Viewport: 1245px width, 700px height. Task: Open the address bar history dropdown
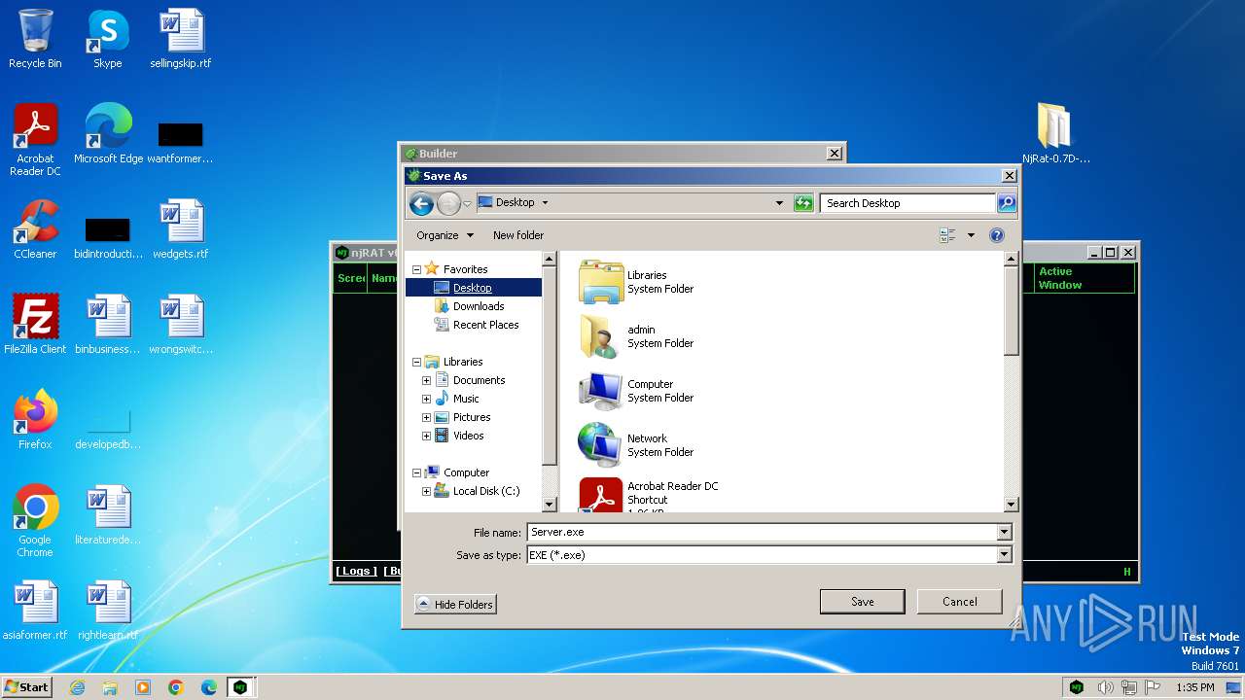(x=779, y=203)
